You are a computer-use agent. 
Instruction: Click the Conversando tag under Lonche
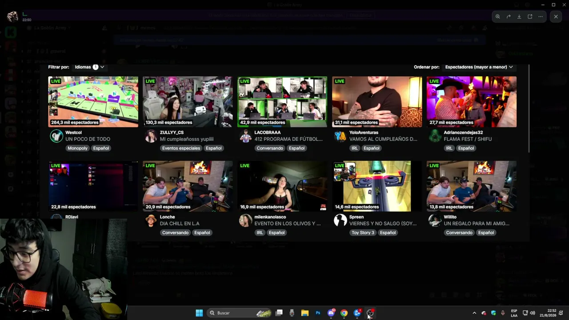(175, 232)
